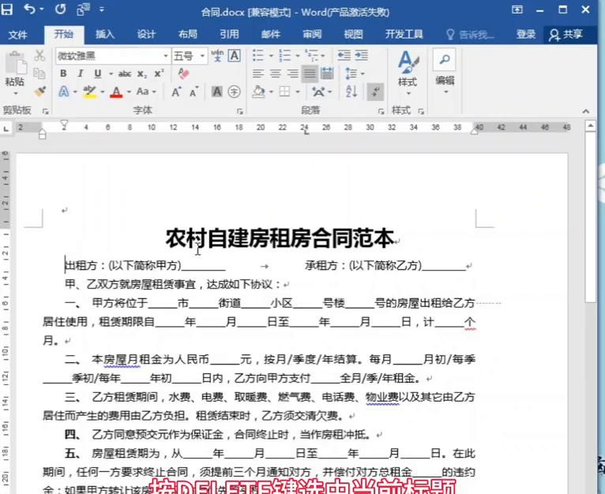Apply red font color

pos(116,92)
